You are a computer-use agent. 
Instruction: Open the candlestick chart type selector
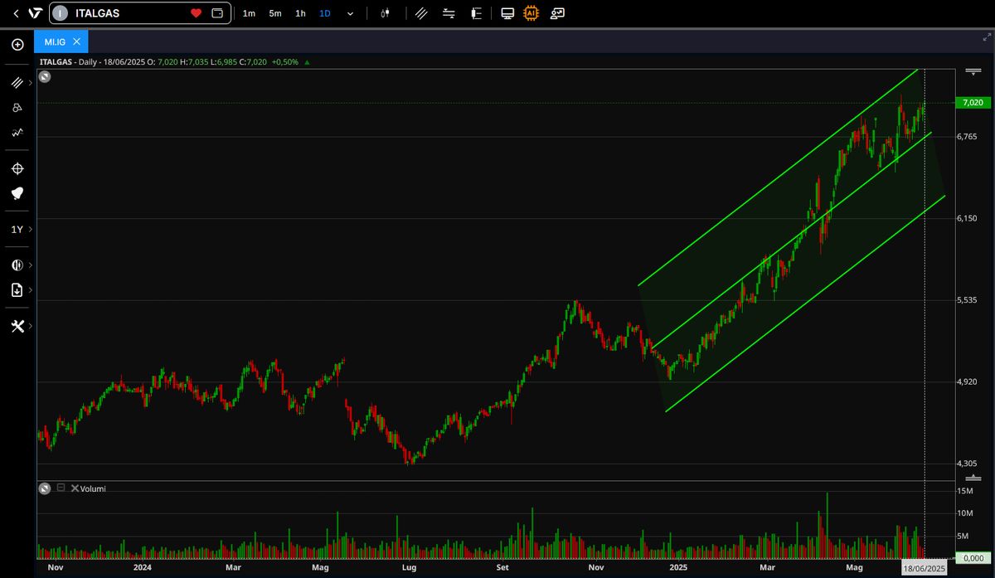(x=386, y=13)
